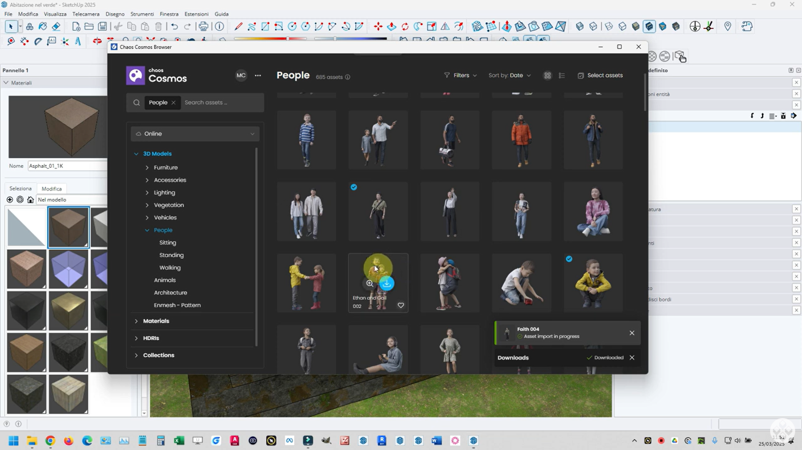The image size is (802, 450).
Task: Remove the People search filter tag
Action: coord(173,103)
